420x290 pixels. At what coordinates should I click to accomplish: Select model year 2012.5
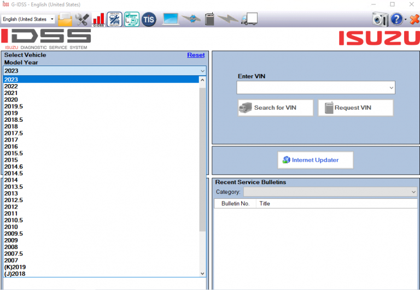(x=101, y=200)
